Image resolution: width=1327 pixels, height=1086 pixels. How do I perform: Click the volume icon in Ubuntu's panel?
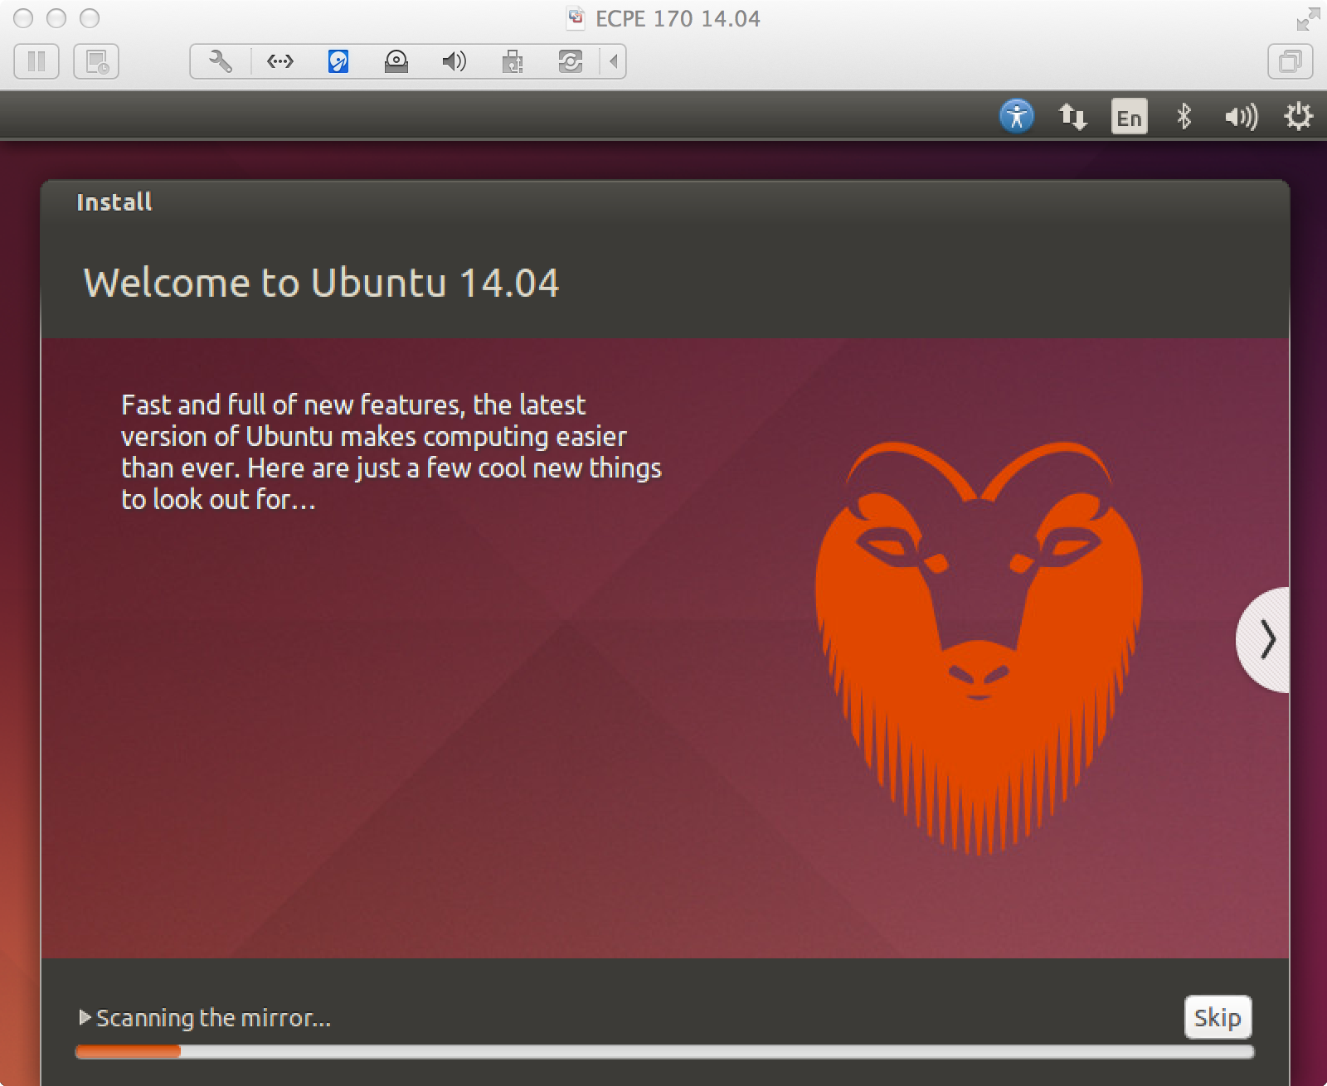pyautogui.click(x=1239, y=116)
